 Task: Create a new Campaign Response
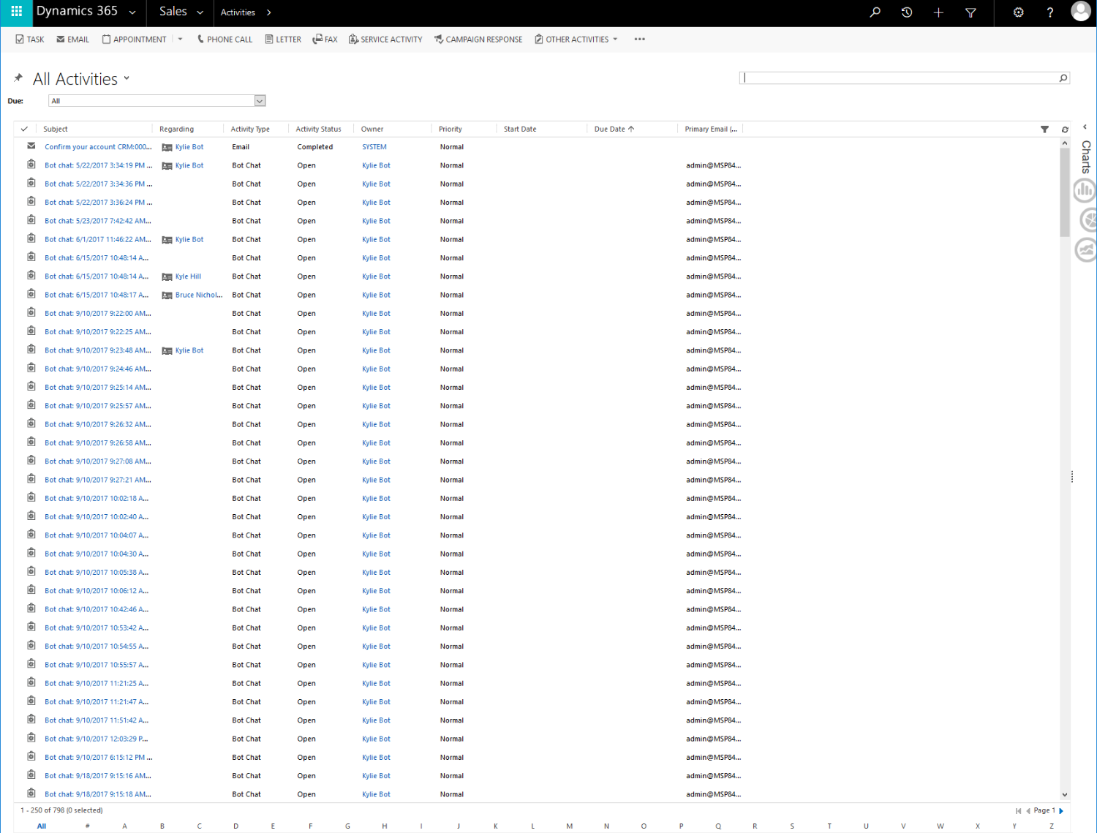[478, 39]
